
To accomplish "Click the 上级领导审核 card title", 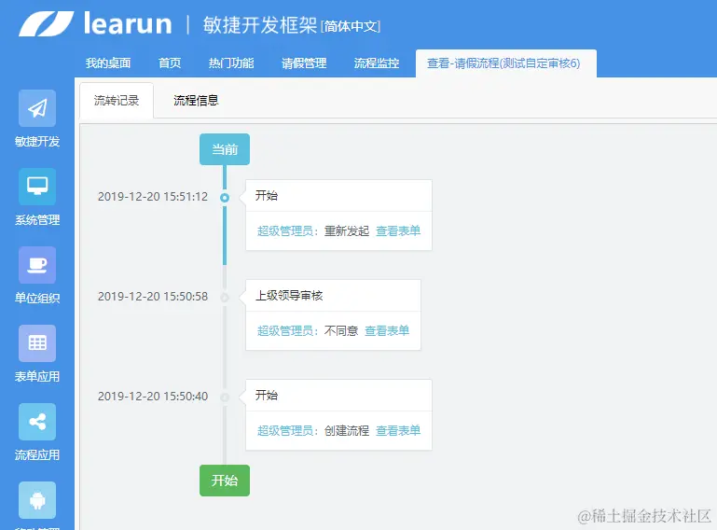I will 289,296.
